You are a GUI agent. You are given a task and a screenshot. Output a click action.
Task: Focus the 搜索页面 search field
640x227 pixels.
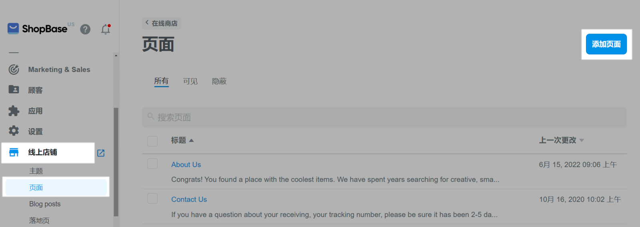pos(384,117)
